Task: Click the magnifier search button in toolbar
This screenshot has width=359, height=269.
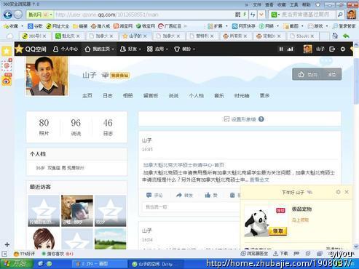Action: (x=340, y=15)
